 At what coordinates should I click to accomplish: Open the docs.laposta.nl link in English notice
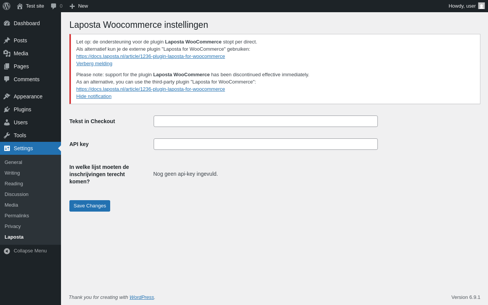tap(151, 89)
